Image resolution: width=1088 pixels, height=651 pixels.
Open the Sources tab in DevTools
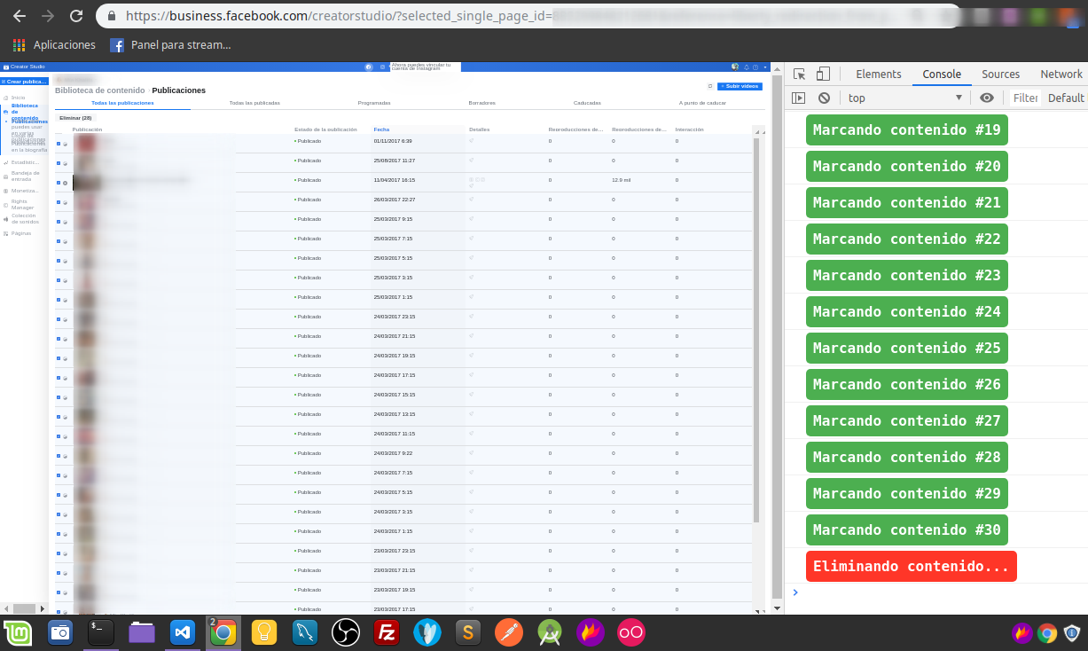coord(1000,75)
